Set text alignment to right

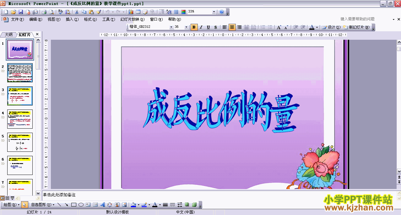pyautogui.click(x=239, y=27)
